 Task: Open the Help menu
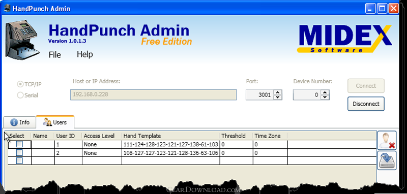click(x=85, y=54)
